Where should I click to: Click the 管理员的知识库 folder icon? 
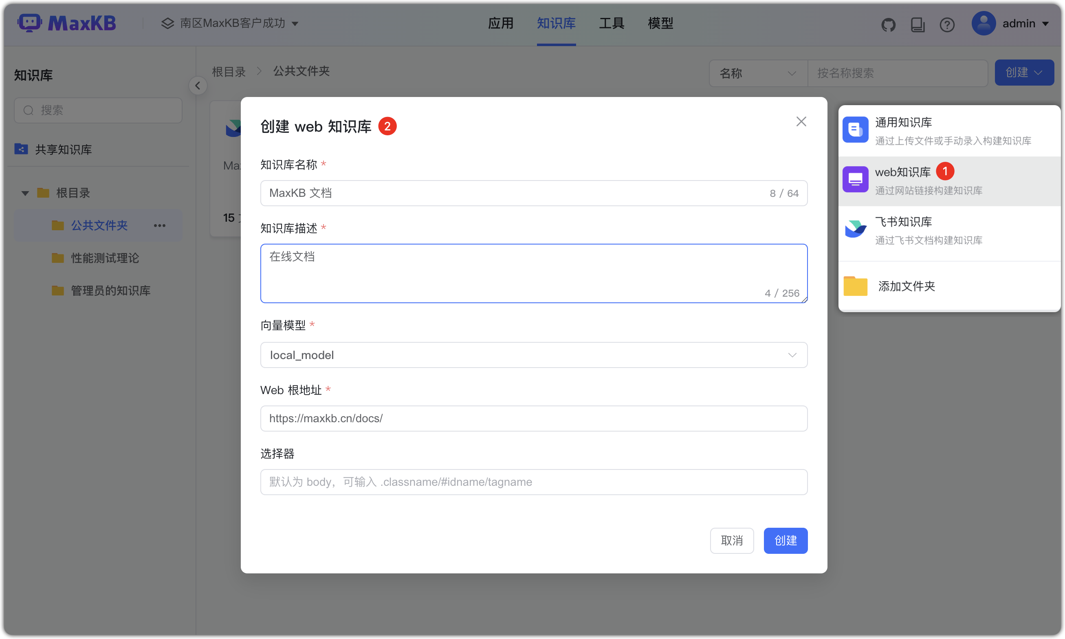click(58, 291)
